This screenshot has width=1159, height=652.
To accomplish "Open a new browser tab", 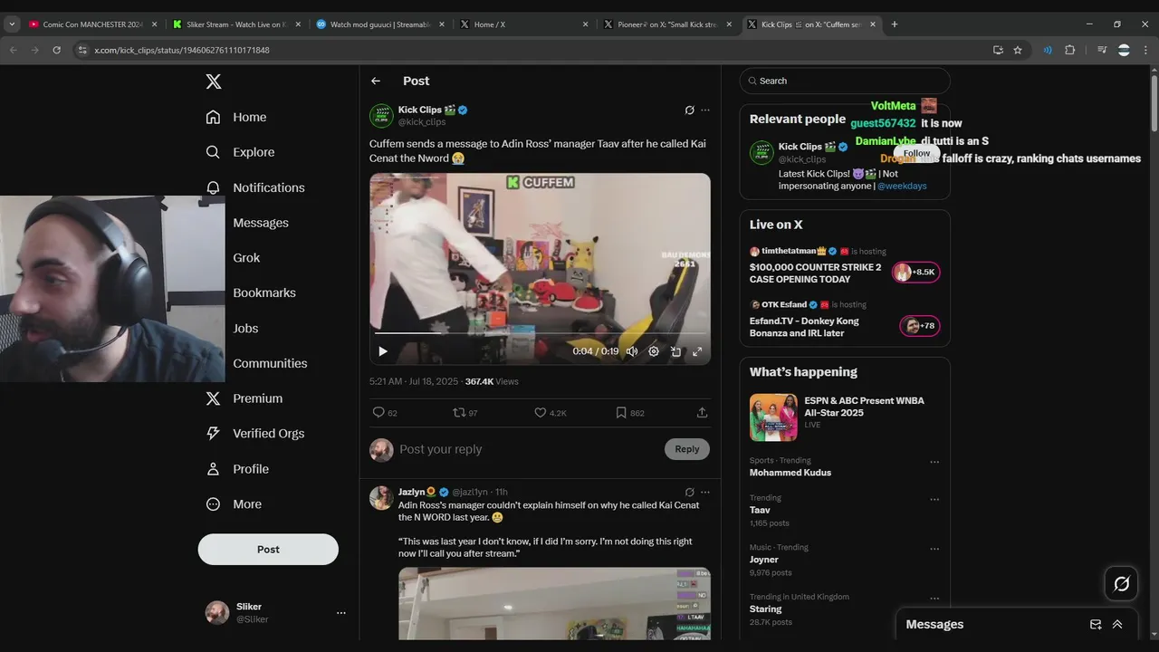I will 895,24.
